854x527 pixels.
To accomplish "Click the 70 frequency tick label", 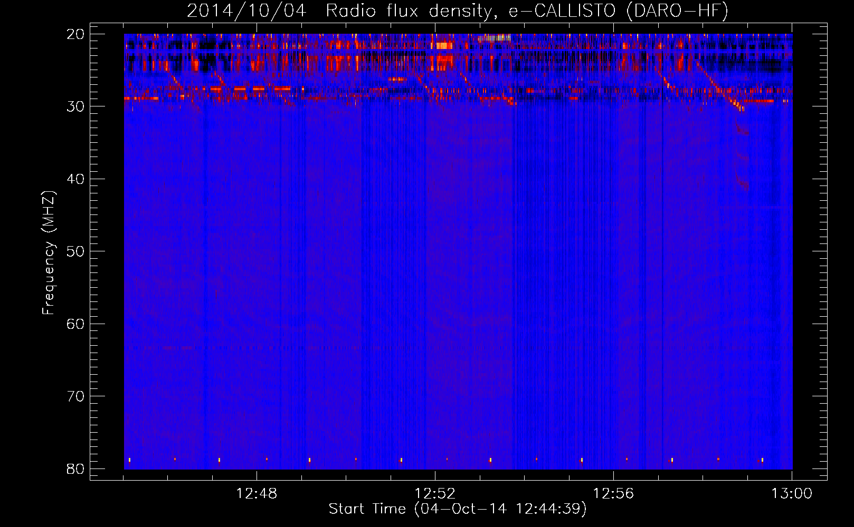I will click(76, 396).
